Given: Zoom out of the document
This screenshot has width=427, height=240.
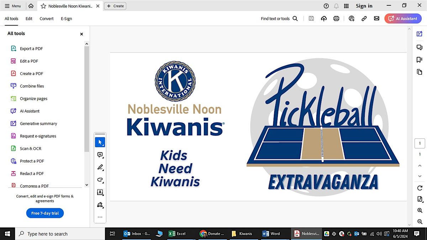Looking at the screenshot, I should point(420,222).
